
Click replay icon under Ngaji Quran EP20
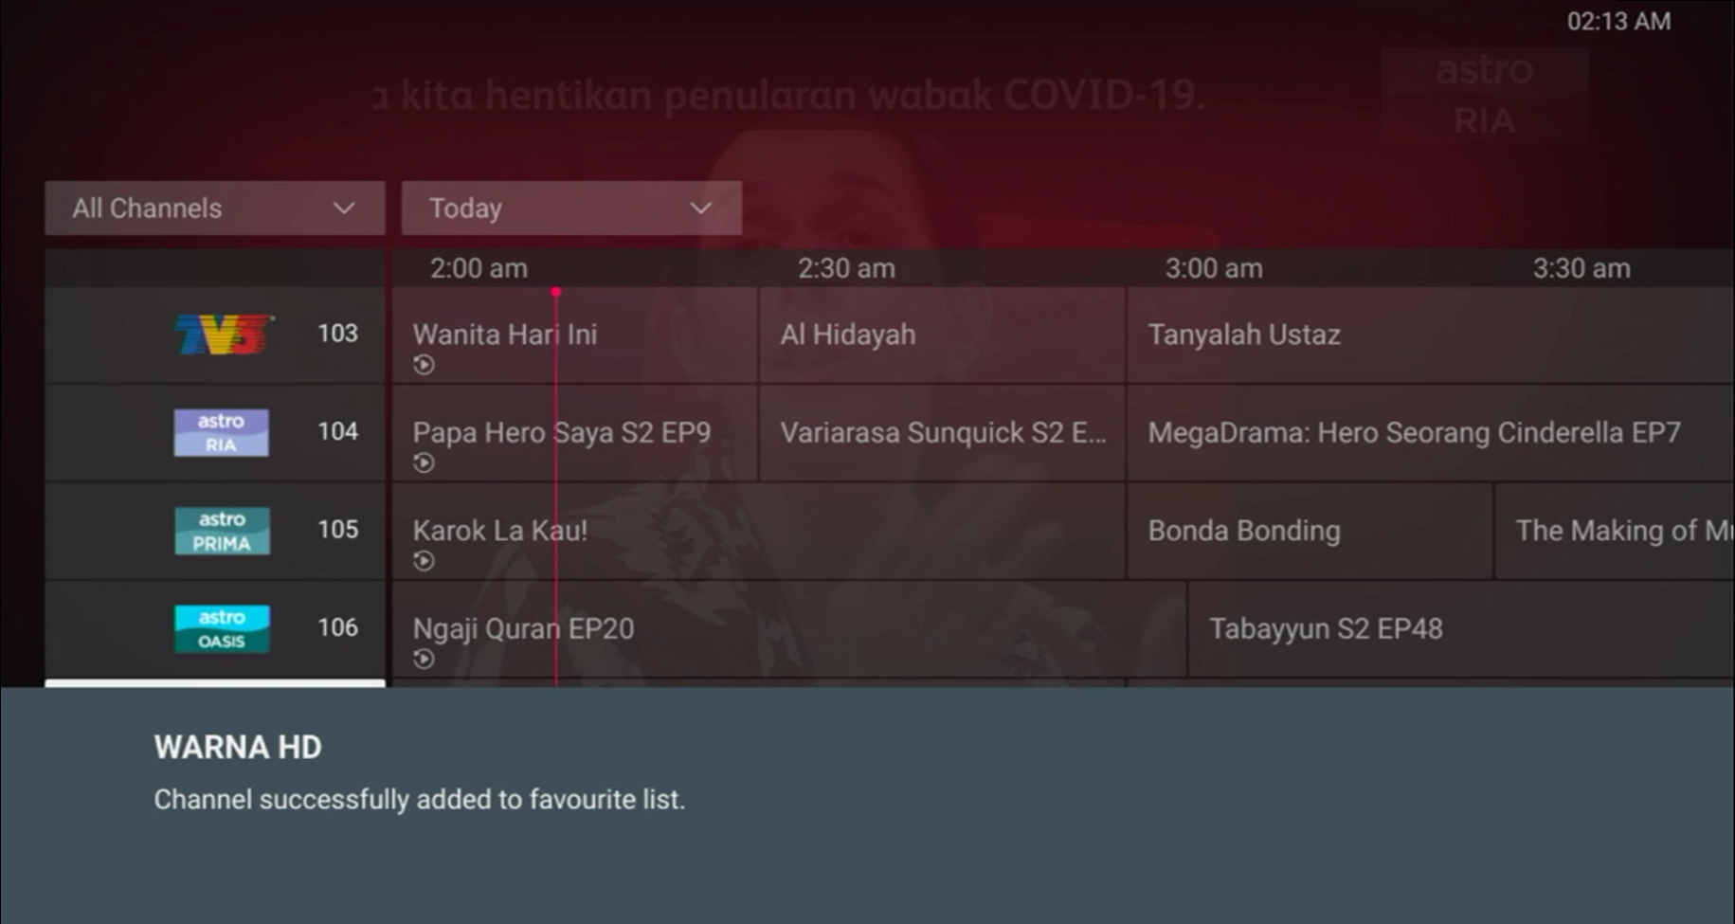424,659
